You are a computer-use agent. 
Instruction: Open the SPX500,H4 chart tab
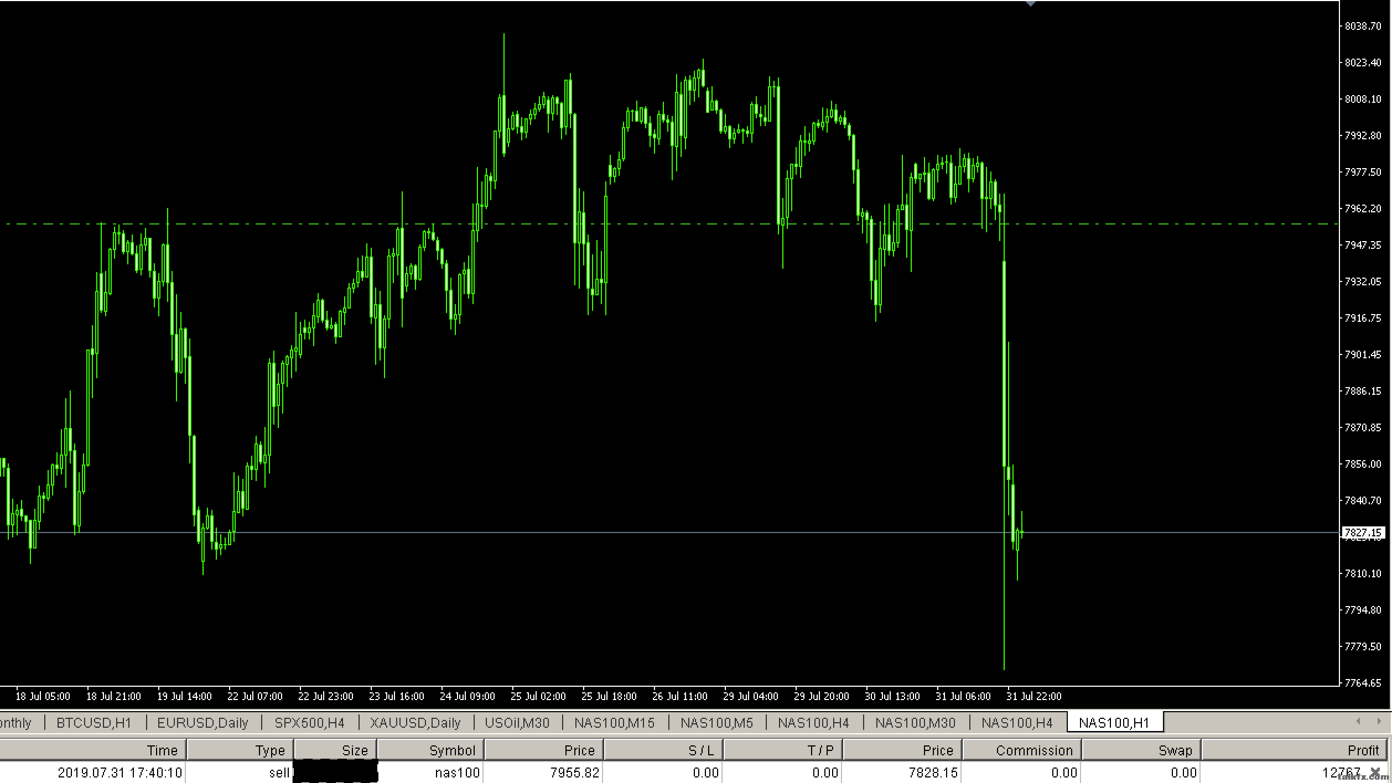309,723
